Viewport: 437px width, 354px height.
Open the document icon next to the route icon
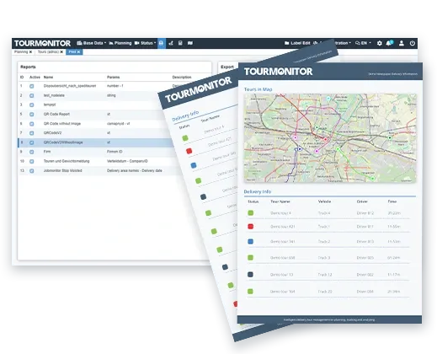click(180, 43)
